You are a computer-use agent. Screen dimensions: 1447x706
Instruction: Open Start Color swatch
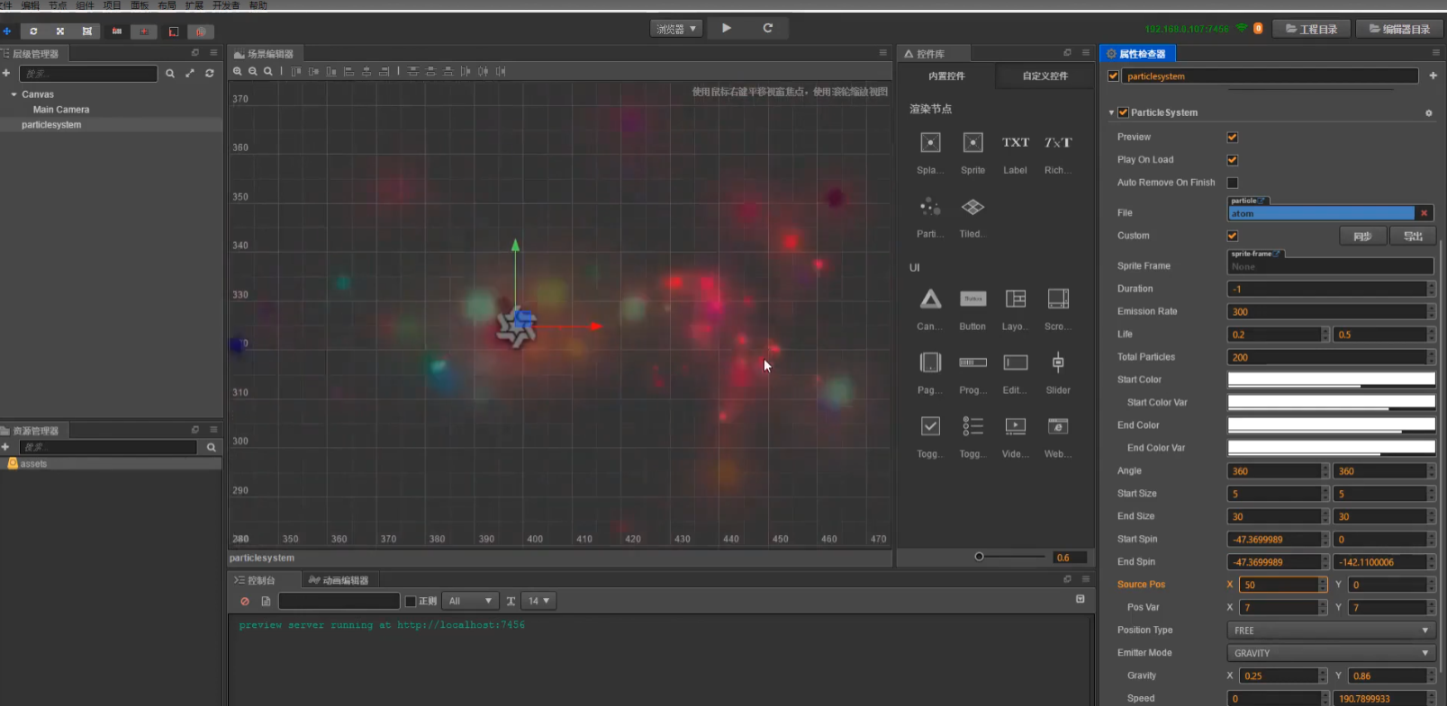point(1331,380)
